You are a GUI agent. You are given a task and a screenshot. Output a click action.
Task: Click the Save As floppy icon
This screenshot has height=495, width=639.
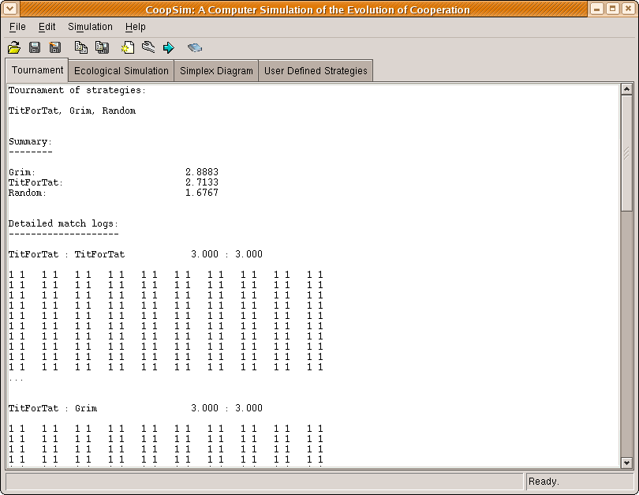point(55,47)
